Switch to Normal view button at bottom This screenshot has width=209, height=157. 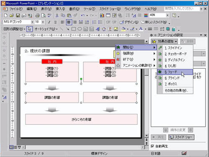(11, 147)
